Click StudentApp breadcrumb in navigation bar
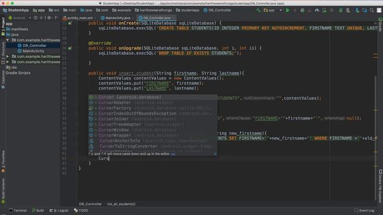The height and width of the screenshot is (215, 383). pos(16,10)
